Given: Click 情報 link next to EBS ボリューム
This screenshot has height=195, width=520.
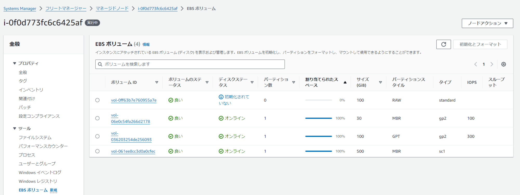Looking at the screenshot, I should point(146,45).
